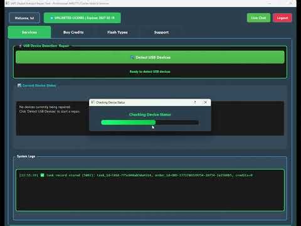Click the 'Click Detect USB Devices to start' line

[50, 112]
